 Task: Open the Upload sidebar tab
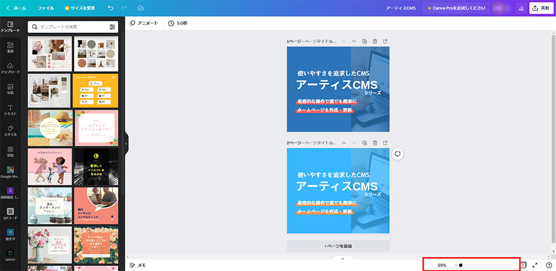tap(10, 68)
